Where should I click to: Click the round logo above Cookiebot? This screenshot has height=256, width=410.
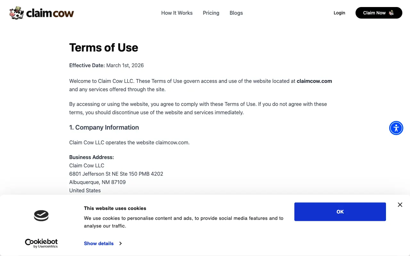[x=41, y=216]
